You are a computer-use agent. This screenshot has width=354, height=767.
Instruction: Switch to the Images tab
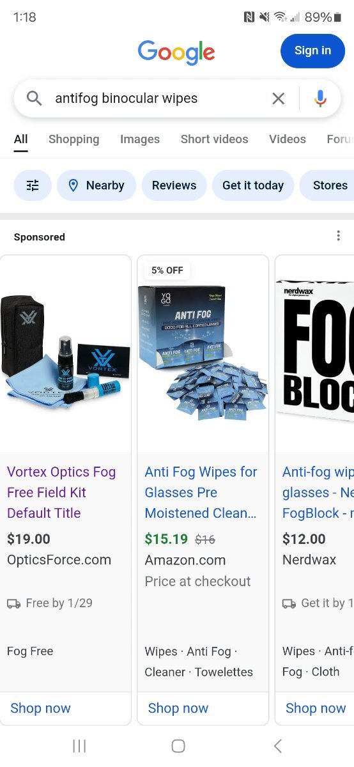point(140,139)
